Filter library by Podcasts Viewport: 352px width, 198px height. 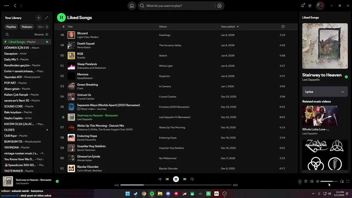tap(27, 27)
